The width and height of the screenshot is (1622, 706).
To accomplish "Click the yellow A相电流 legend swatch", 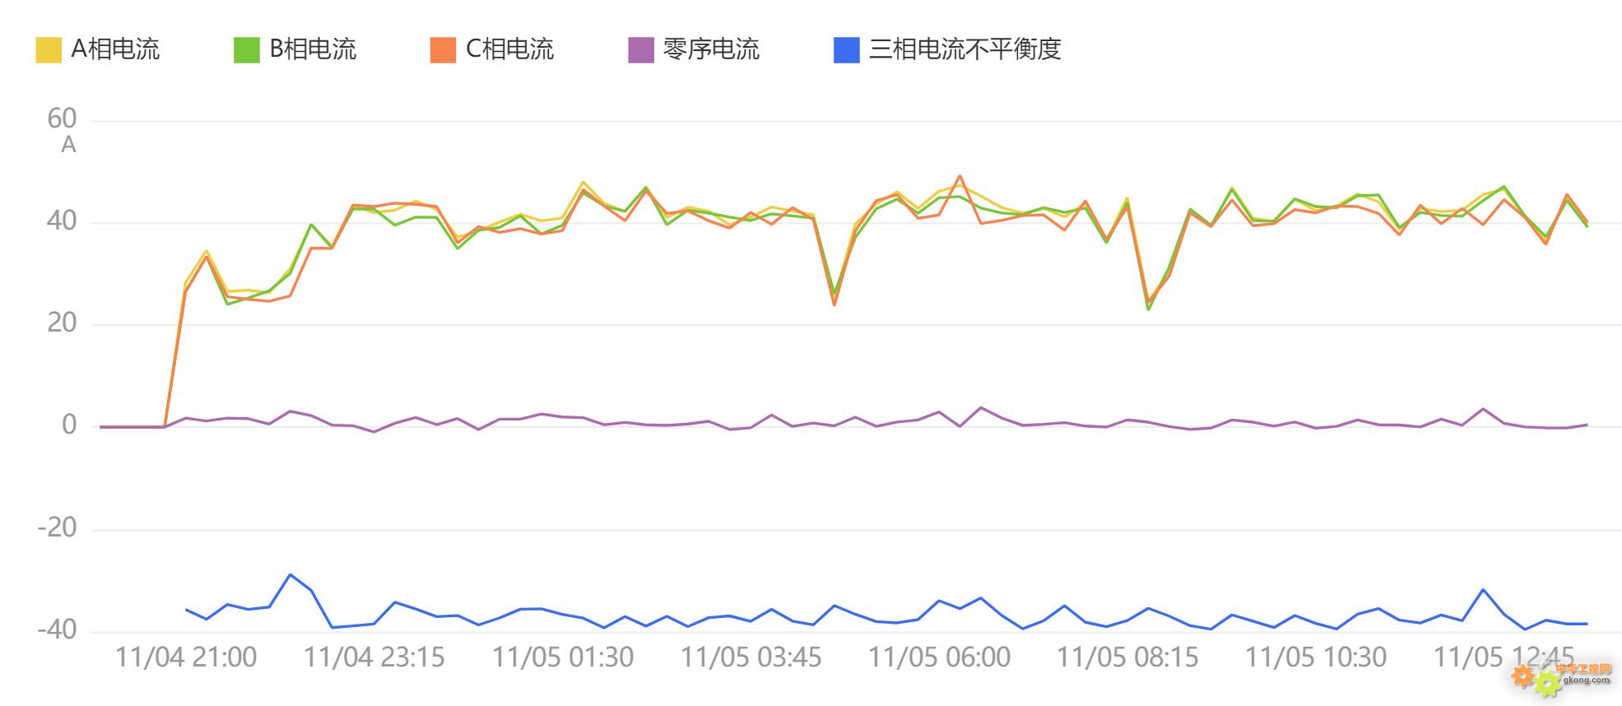I will [x=49, y=50].
